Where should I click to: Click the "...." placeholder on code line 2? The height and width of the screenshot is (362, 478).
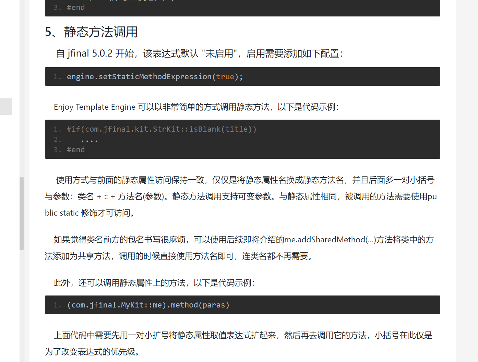(89, 140)
